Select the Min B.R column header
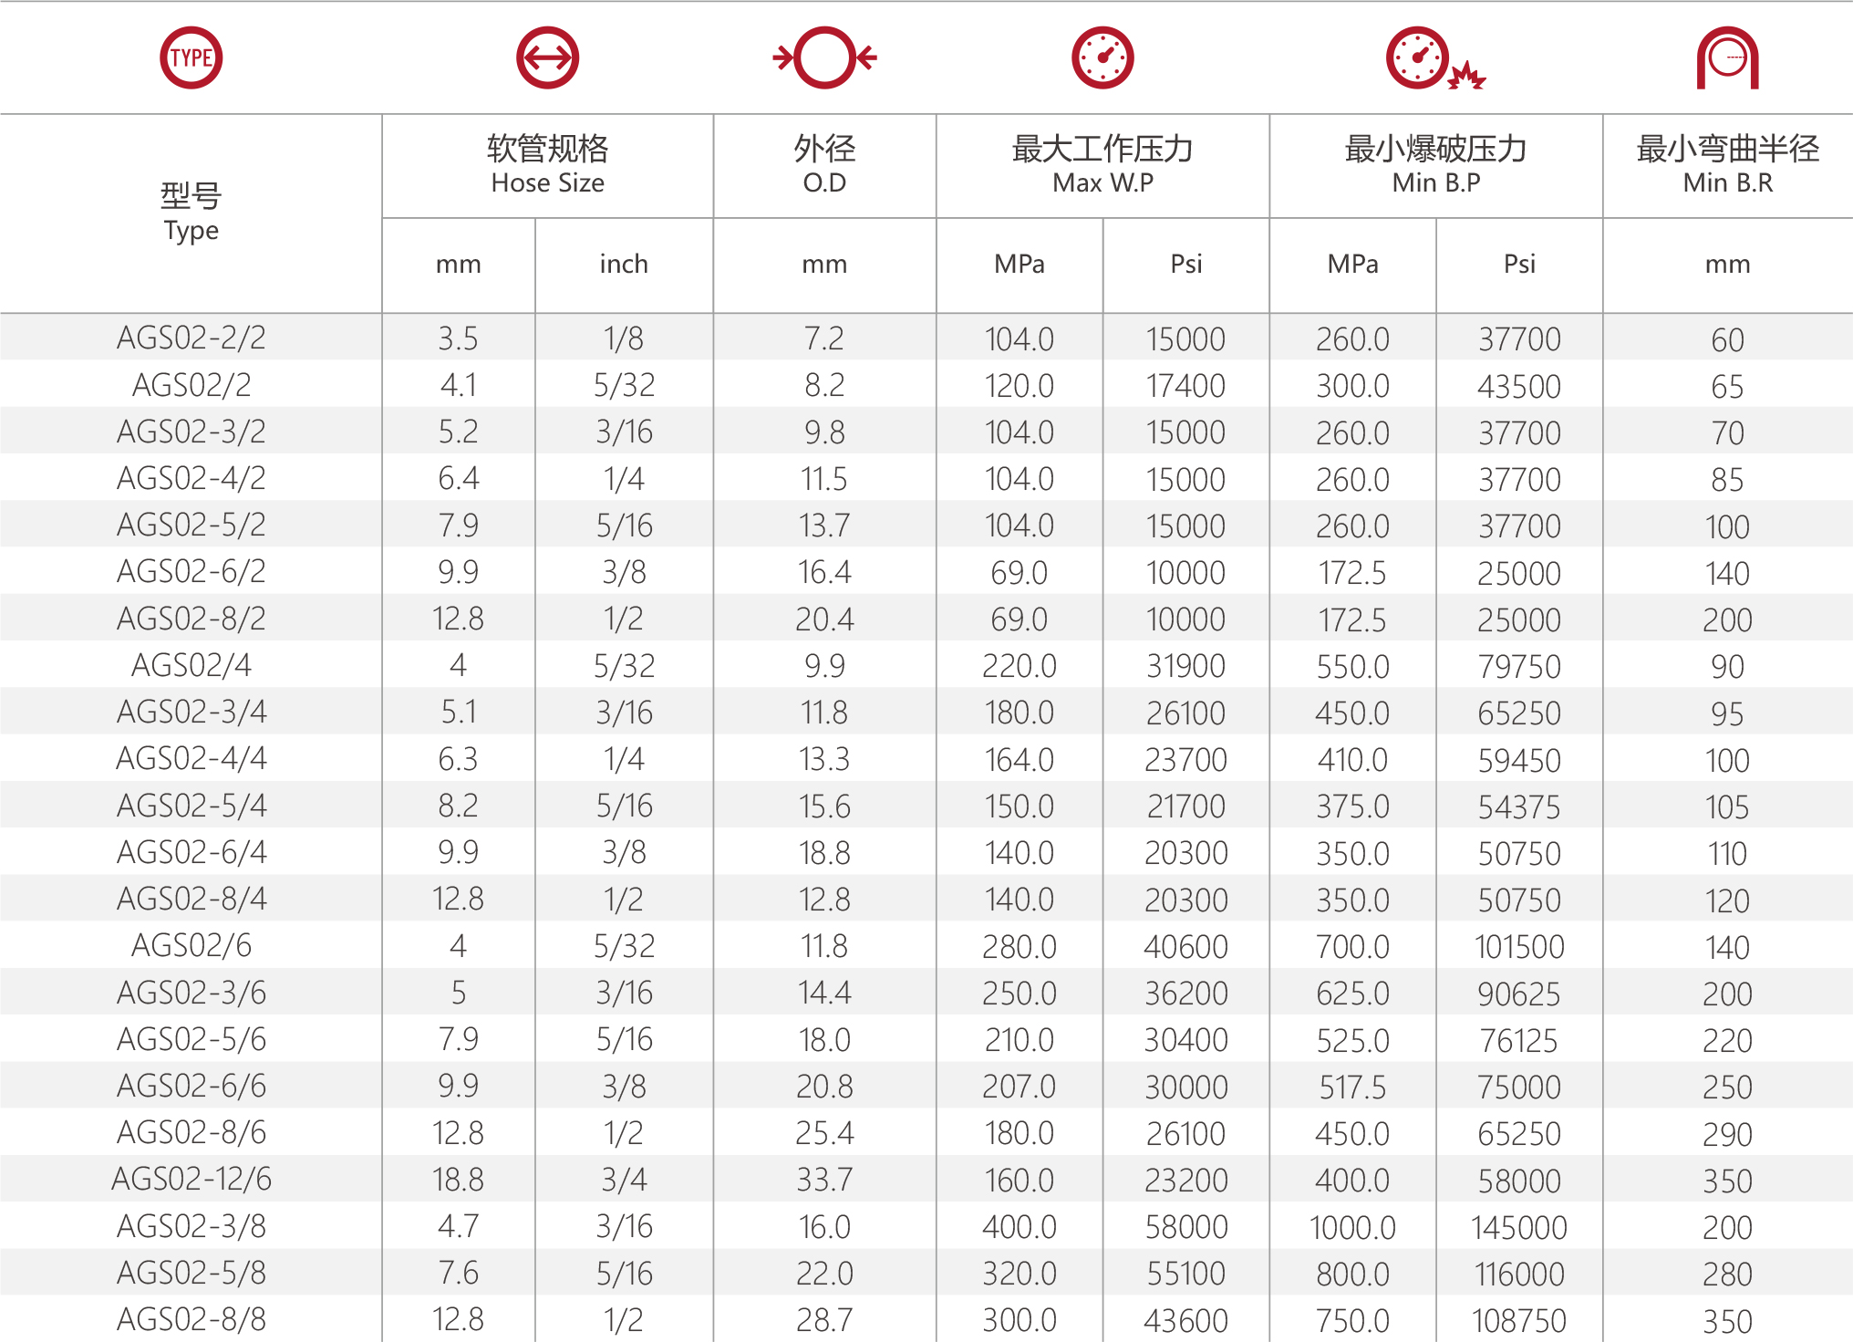The image size is (1853, 1342). click(x=1727, y=165)
